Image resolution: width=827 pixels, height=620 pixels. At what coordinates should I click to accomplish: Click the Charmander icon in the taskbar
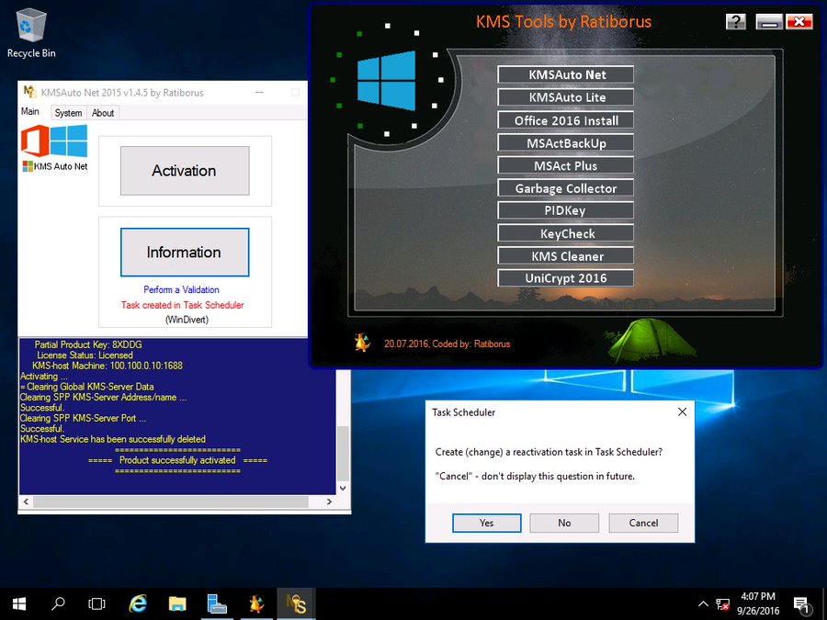(256, 603)
